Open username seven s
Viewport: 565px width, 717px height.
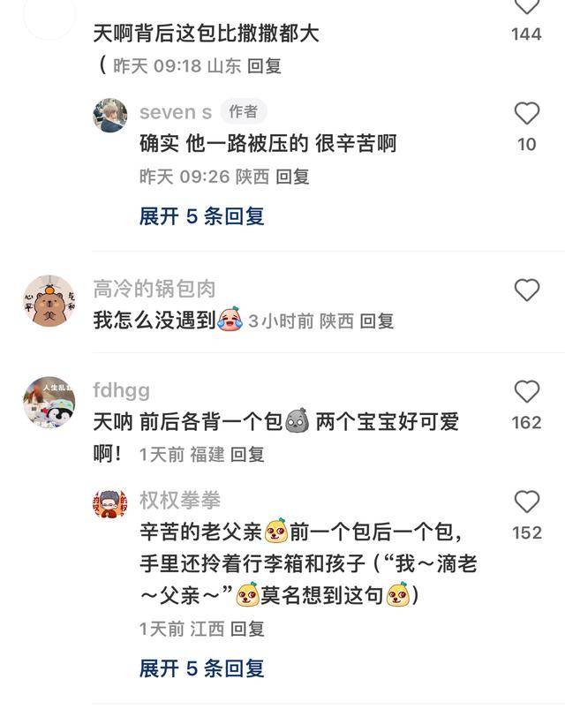[176, 112]
